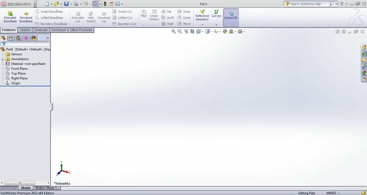
Task: Select the Draft tool
Action: [168, 18]
